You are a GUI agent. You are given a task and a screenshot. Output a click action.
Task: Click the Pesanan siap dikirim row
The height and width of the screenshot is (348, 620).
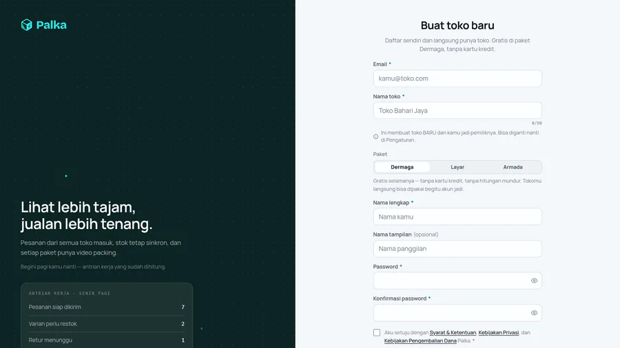107,307
